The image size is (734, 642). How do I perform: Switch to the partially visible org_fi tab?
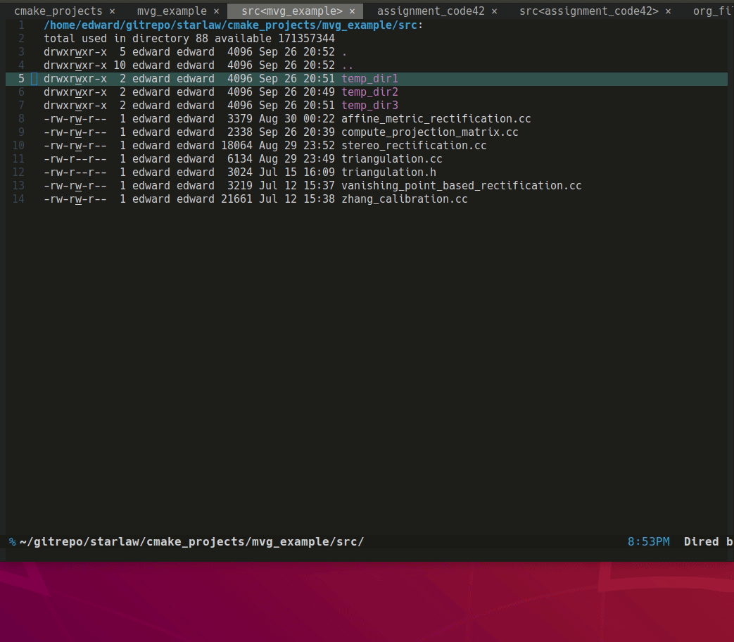coord(712,11)
